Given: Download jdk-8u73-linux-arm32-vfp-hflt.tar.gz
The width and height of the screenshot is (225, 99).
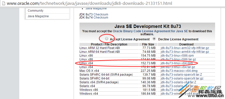Looking at the screenshot, I should coord(185,48).
